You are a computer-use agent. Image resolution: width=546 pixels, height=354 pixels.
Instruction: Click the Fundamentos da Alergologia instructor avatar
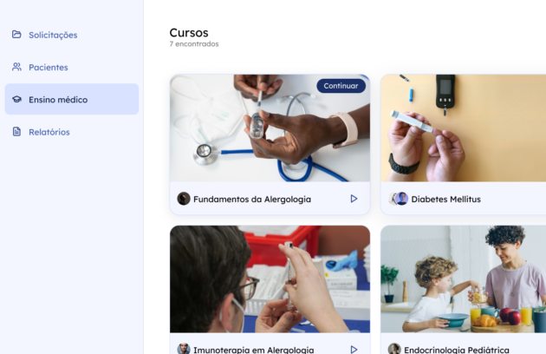[x=184, y=199]
